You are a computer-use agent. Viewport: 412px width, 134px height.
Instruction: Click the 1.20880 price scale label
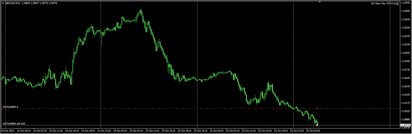[x=406, y=120]
